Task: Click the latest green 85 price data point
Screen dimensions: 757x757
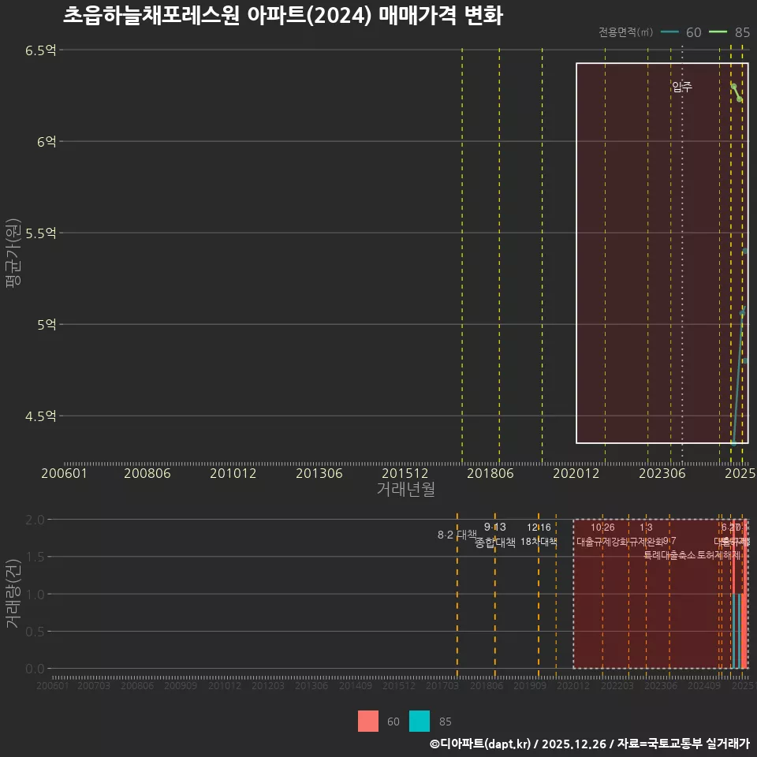Action: (738, 99)
